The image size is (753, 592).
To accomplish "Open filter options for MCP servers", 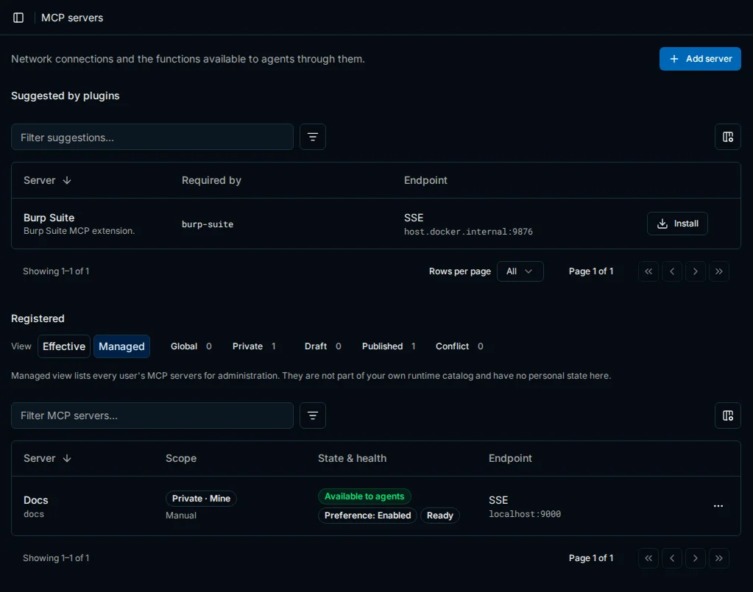I will coord(313,416).
